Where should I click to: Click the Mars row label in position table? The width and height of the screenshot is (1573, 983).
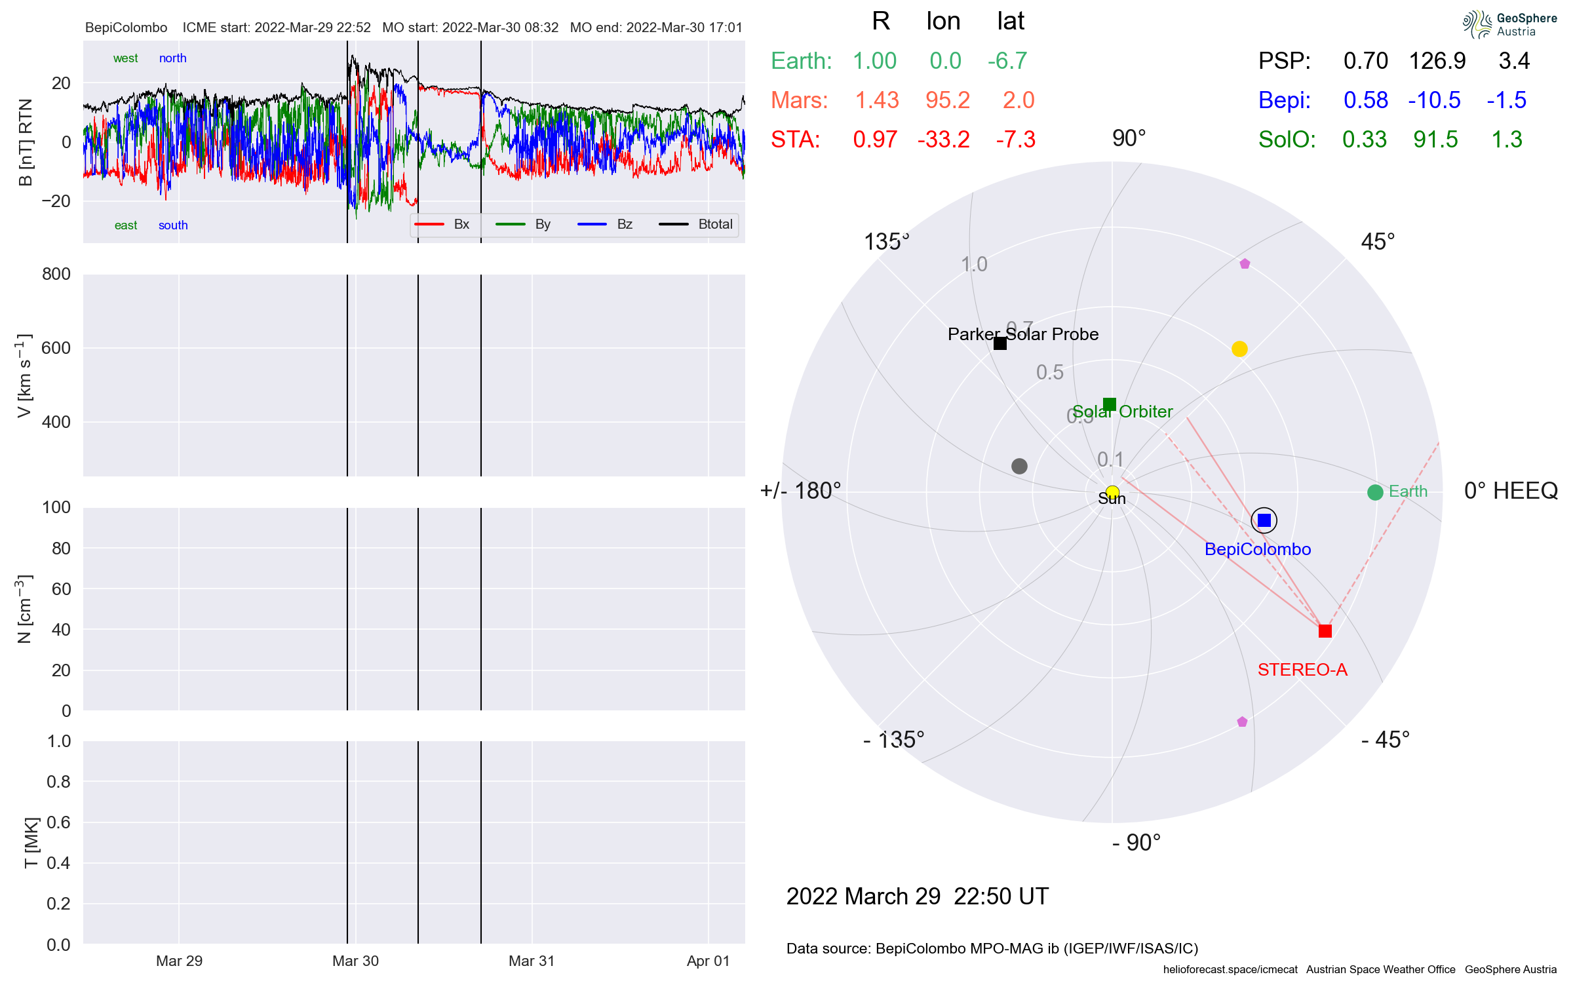point(800,100)
